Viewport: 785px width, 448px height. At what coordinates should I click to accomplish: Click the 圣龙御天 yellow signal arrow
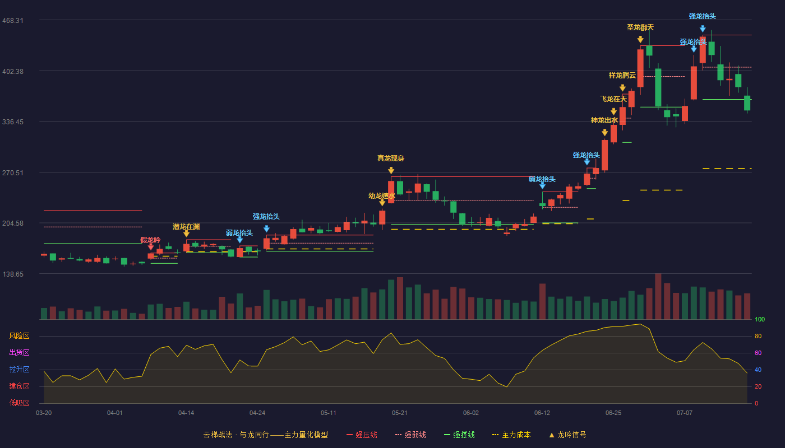pyautogui.click(x=640, y=40)
